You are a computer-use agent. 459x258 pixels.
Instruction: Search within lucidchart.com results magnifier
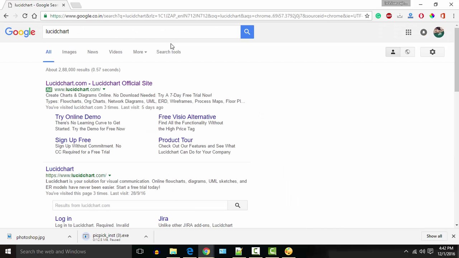pyautogui.click(x=237, y=205)
